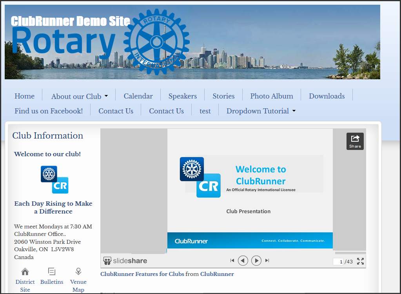The width and height of the screenshot is (401, 294).
Task: Click the Oakville, ON L5V2W8 line
Action: pyautogui.click(x=44, y=249)
